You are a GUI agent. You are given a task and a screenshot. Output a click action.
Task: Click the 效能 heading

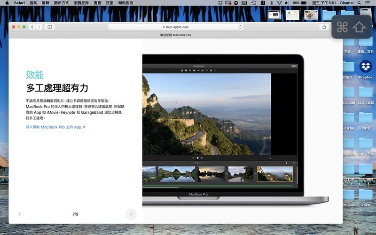click(x=35, y=75)
